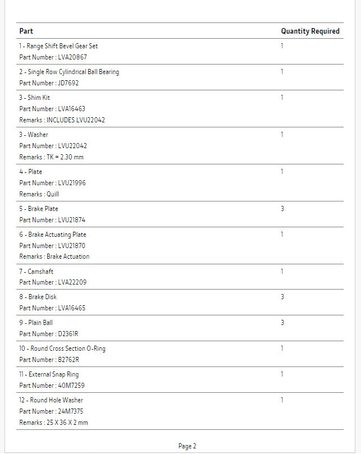Select the Camshaft entry

[x=36, y=272]
